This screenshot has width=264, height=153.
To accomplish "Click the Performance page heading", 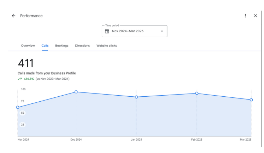I will click(31, 16).
